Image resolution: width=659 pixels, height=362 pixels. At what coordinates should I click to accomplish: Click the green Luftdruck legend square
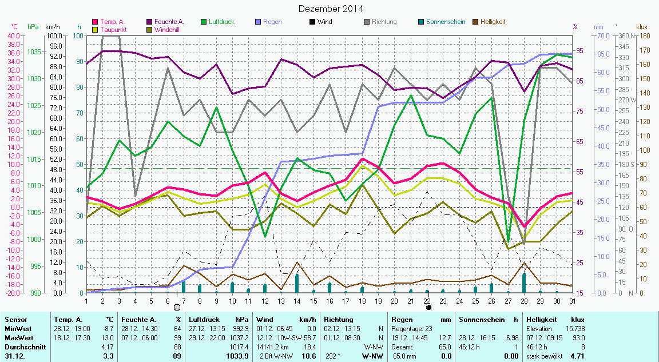(204, 22)
